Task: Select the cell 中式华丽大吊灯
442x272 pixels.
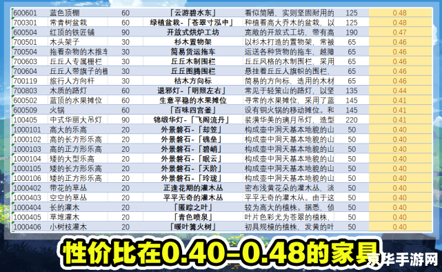Action: click(x=76, y=120)
